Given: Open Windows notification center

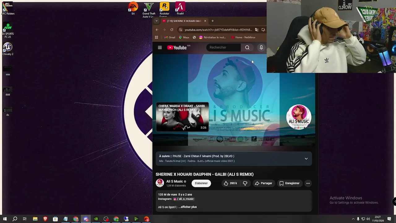Looking at the screenshot, I should pyautogui.click(x=390, y=219).
